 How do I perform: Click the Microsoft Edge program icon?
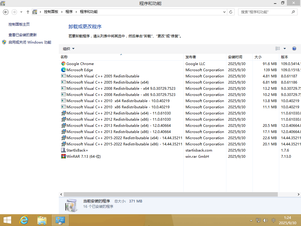pyautogui.click(x=63, y=70)
